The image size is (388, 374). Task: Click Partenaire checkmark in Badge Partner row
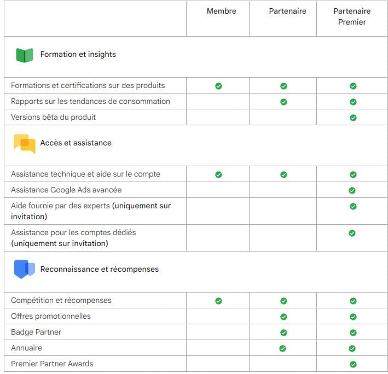click(283, 332)
